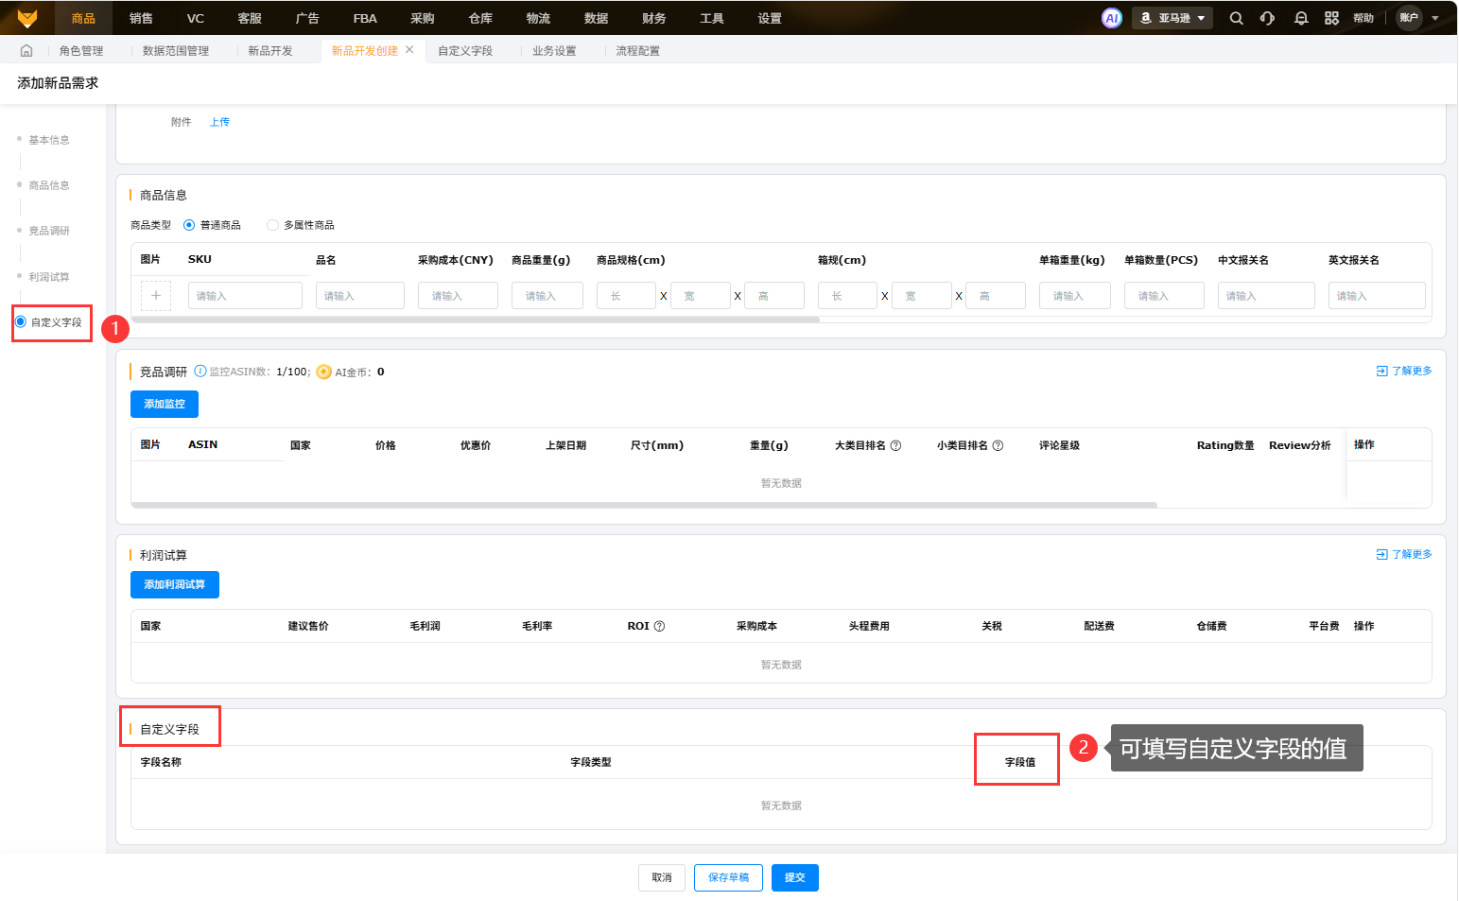Switch to the 流程配置 tab

pos(637,51)
